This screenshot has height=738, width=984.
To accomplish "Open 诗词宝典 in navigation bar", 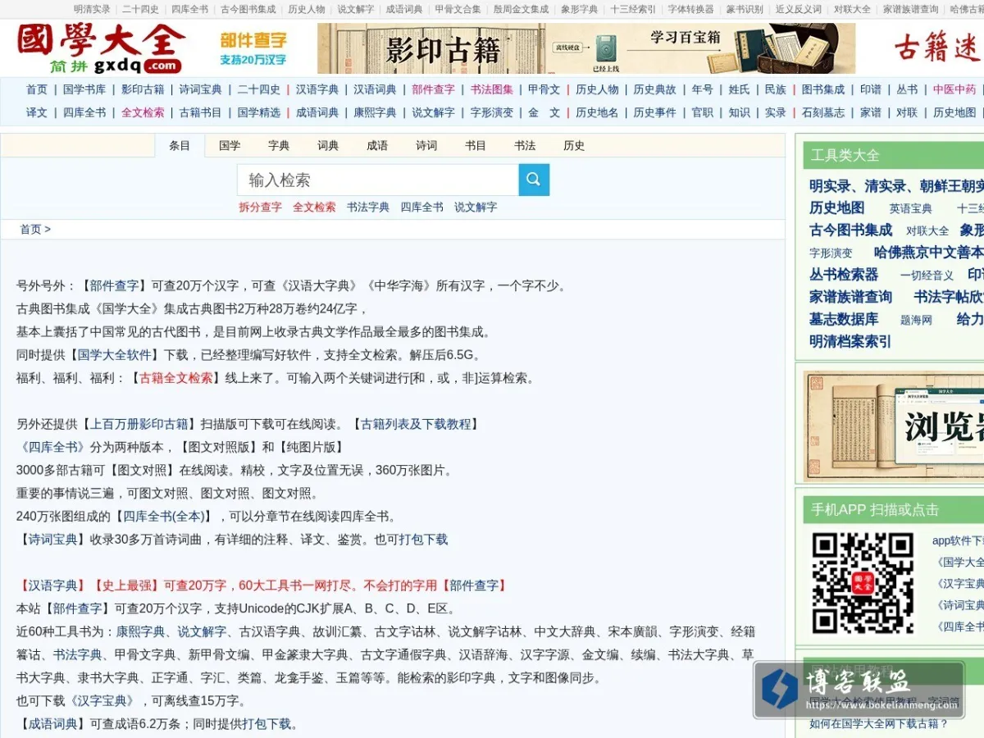I will point(201,89).
